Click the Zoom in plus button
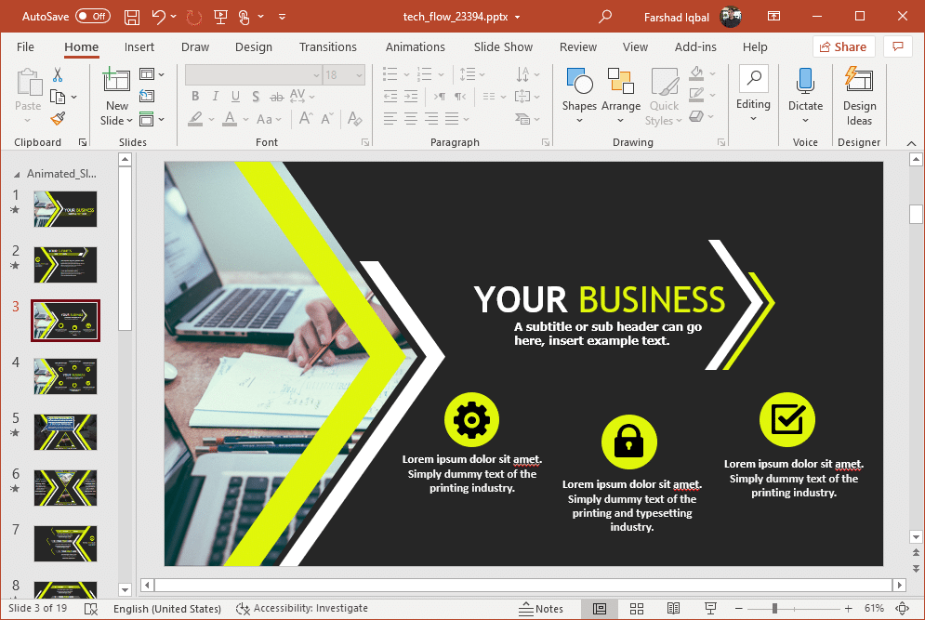Screen dimensions: 925x620 pyautogui.click(x=849, y=609)
